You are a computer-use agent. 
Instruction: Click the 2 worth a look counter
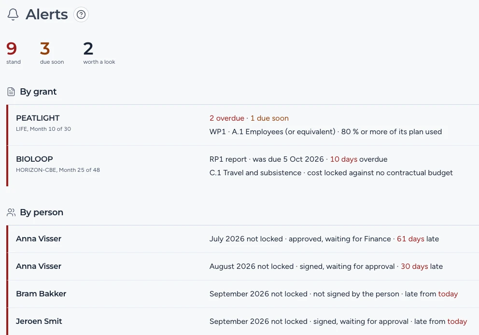tap(99, 53)
